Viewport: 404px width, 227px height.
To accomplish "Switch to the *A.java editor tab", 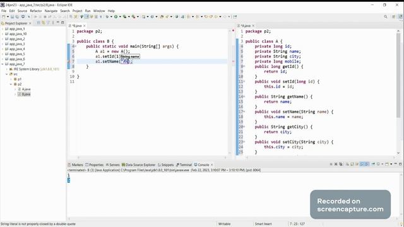I will [x=246, y=26].
